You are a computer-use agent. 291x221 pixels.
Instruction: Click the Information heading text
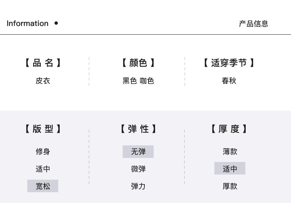[28, 24]
